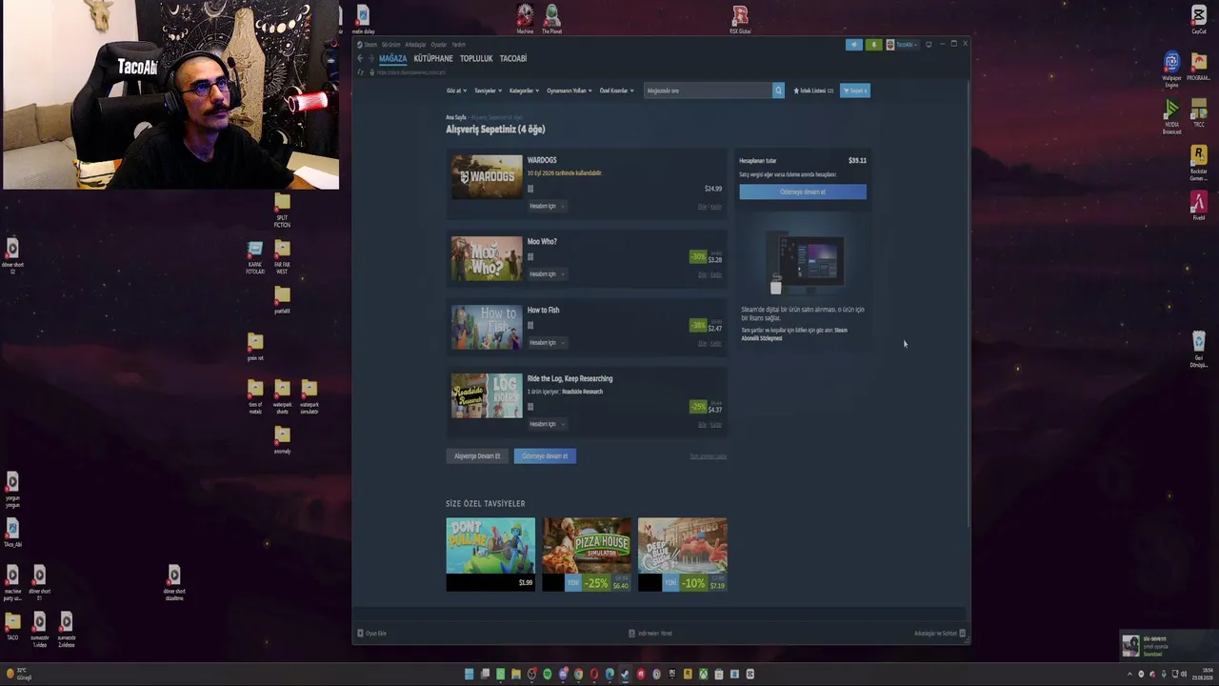Open the Steam Abonelik Sözleşmesi link
This screenshot has width=1219, height=686.
794,334
